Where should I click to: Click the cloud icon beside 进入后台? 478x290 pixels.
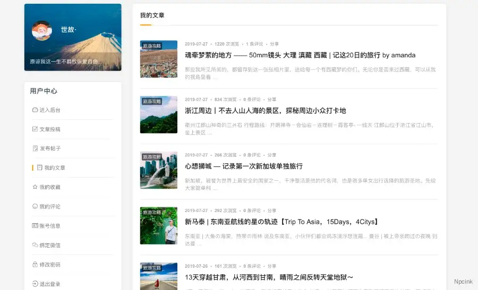coord(35,110)
